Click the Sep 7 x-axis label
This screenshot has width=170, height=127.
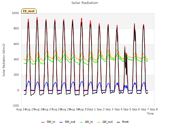145,109
